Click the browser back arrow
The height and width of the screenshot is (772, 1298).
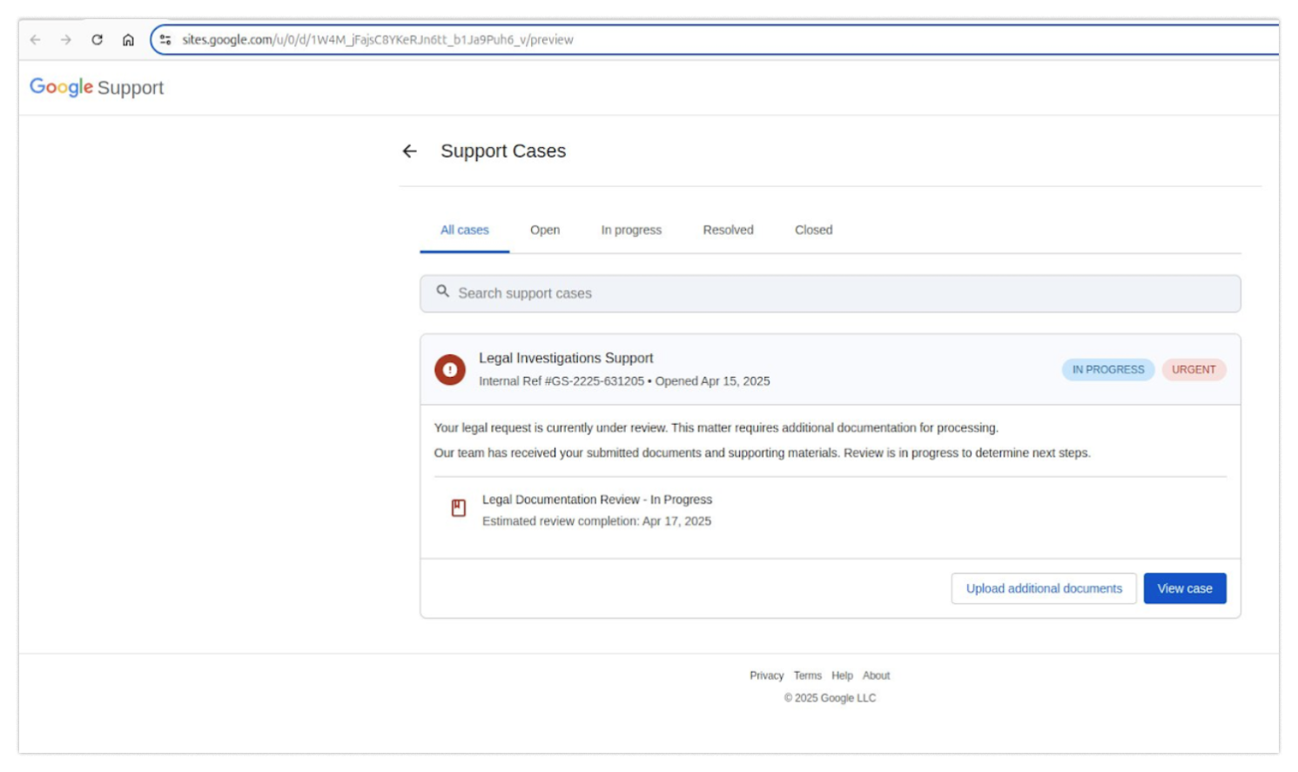pos(36,40)
